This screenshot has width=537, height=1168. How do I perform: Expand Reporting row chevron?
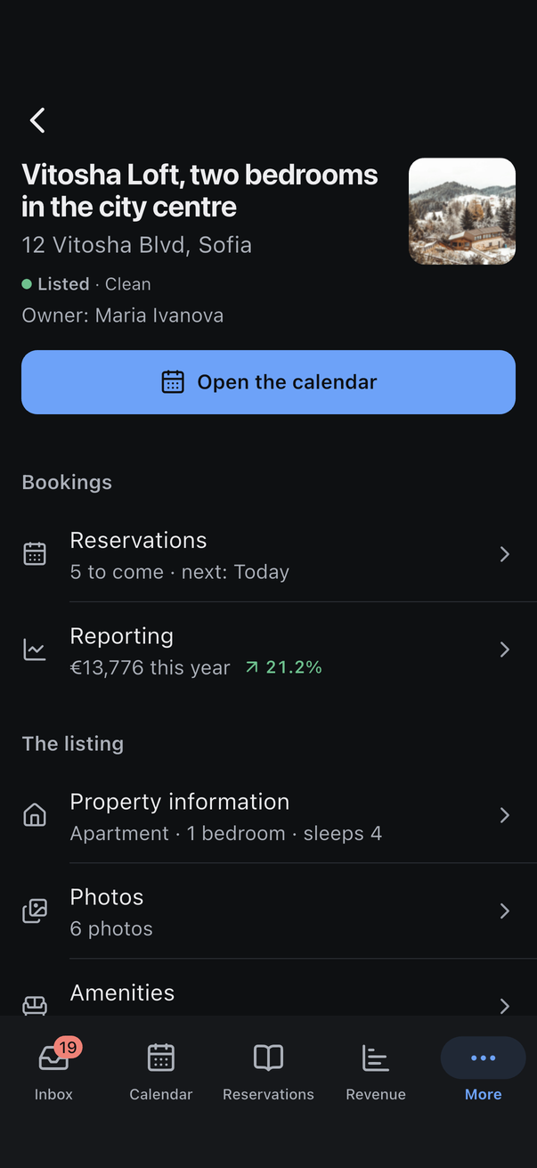pos(505,649)
